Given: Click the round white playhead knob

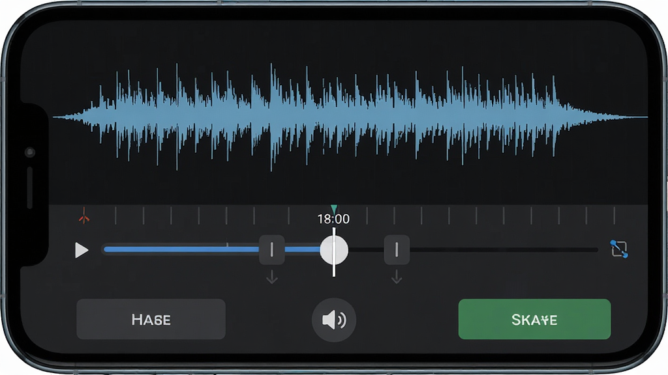Looking at the screenshot, I should (x=334, y=251).
